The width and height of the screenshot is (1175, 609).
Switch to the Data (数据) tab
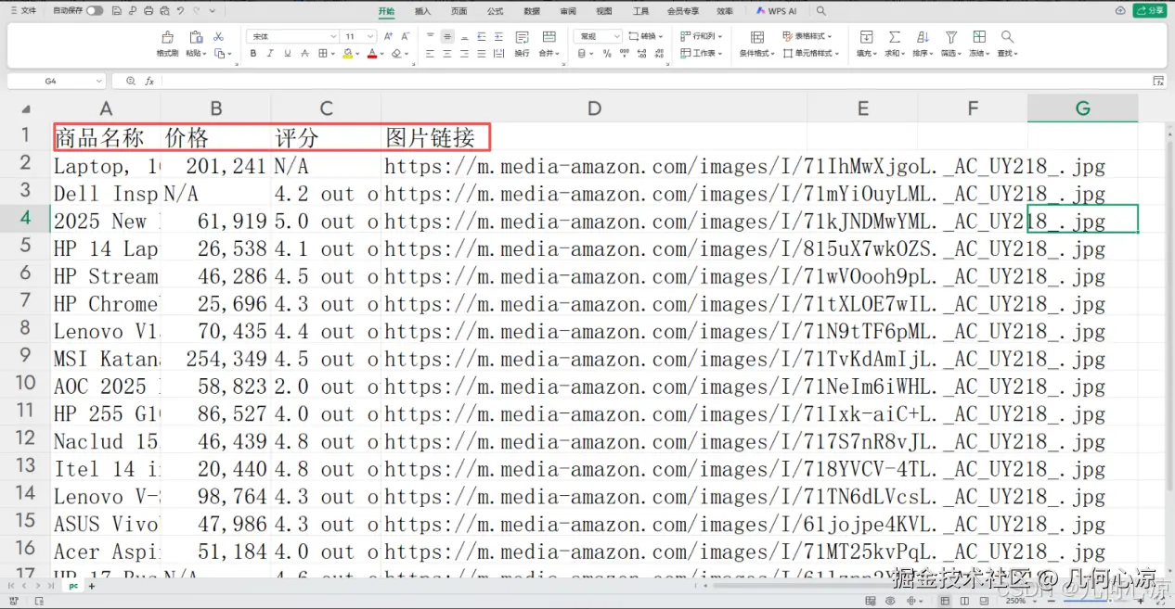(532, 11)
